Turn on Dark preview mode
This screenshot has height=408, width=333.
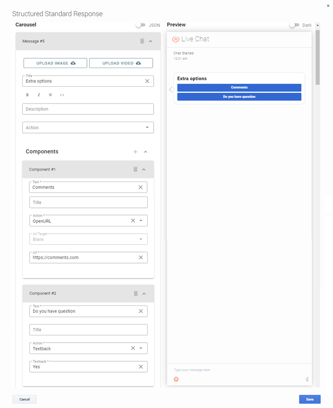click(295, 25)
